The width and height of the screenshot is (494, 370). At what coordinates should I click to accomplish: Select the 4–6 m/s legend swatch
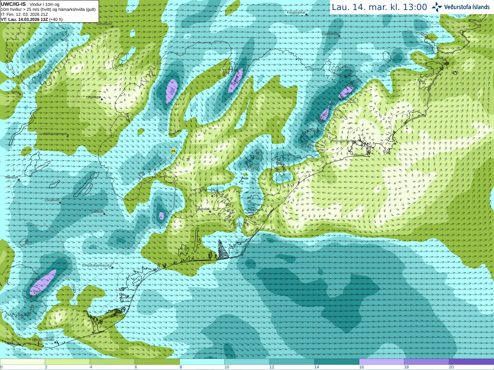click(x=112, y=362)
